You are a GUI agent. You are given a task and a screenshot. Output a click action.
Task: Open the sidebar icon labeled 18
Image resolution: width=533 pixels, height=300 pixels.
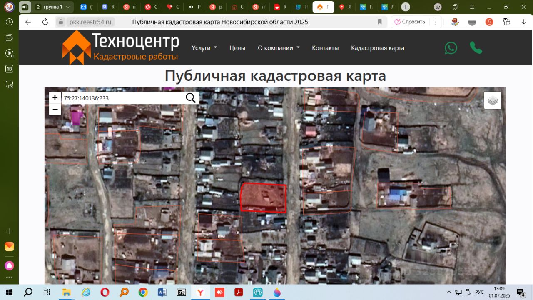point(9,69)
